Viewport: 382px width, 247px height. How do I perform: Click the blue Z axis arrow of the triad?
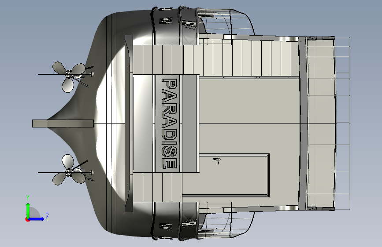click(36, 219)
